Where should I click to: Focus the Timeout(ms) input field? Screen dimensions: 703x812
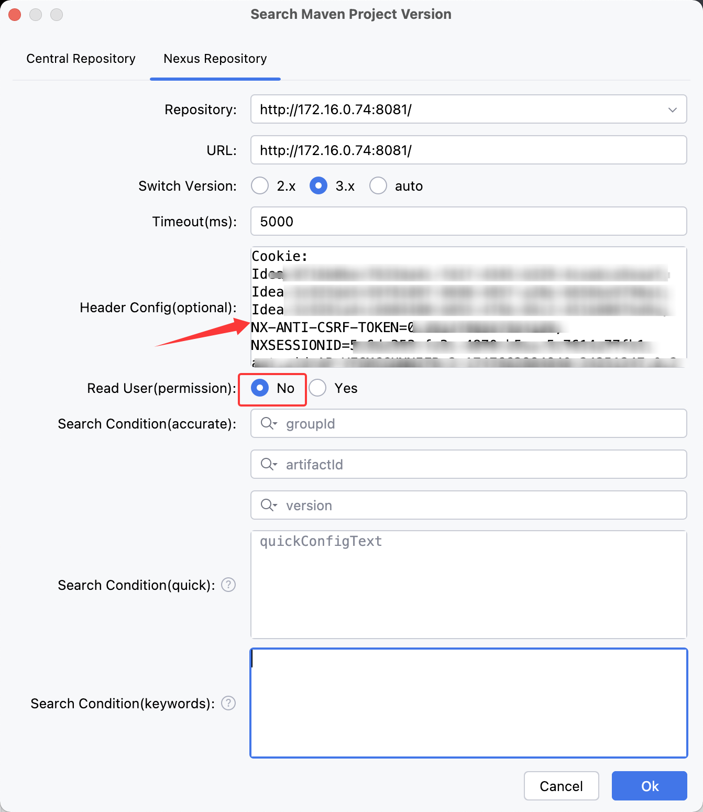468,222
